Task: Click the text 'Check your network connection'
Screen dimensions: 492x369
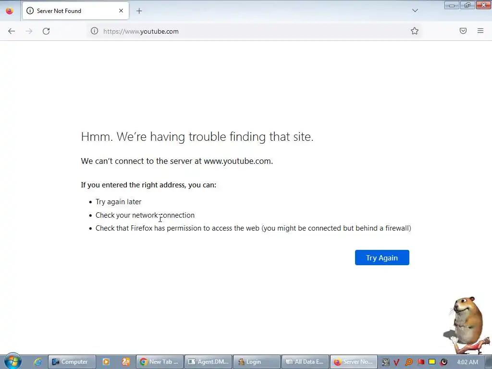Action: (x=145, y=215)
